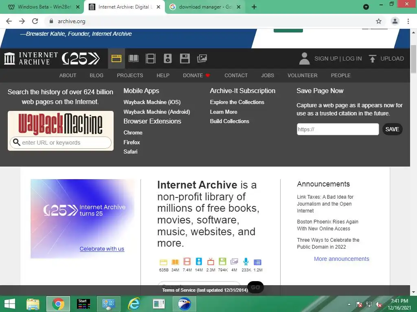
Task: Open the ABOUT menu item
Action: click(68, 76)
